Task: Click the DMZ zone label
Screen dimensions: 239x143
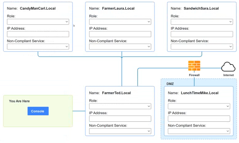Action: pyautogui.click(x=170, y=84)
